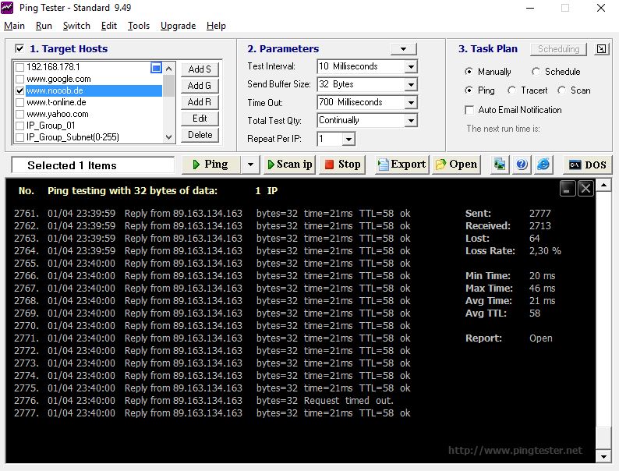The image size is (619, 471).
Task: Open the Upgrade menu
Action: coord(178,26)
